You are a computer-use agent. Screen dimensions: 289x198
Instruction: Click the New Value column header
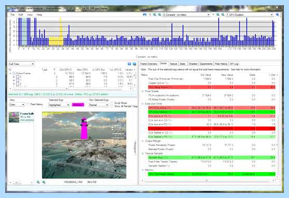coord(227,75)
